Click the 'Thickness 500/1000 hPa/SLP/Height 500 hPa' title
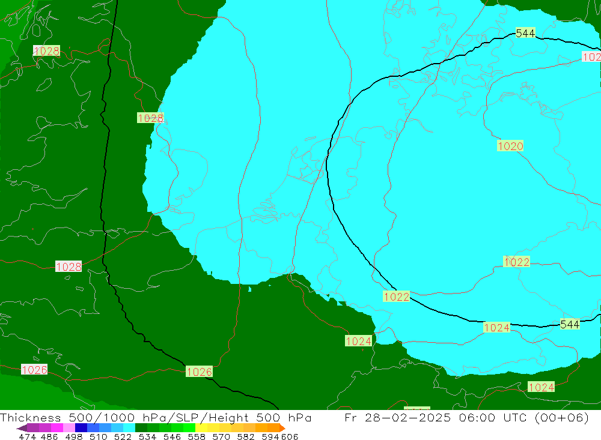Screen dimensions: 601x440 point(156,417)
